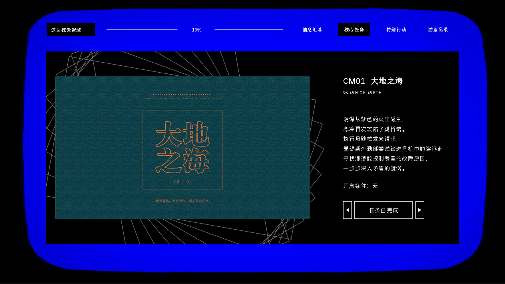The image size is (505, 284).
Task: Click the orange 大地之海 calligraphy artwork
Action: [182, 147]
